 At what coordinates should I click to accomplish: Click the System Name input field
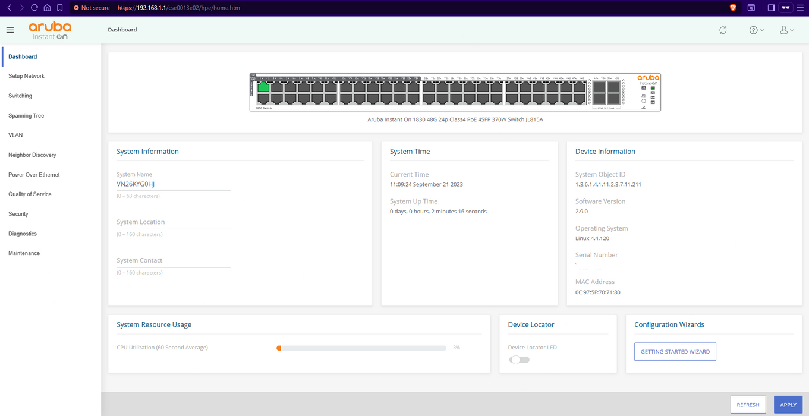[174, 184]
